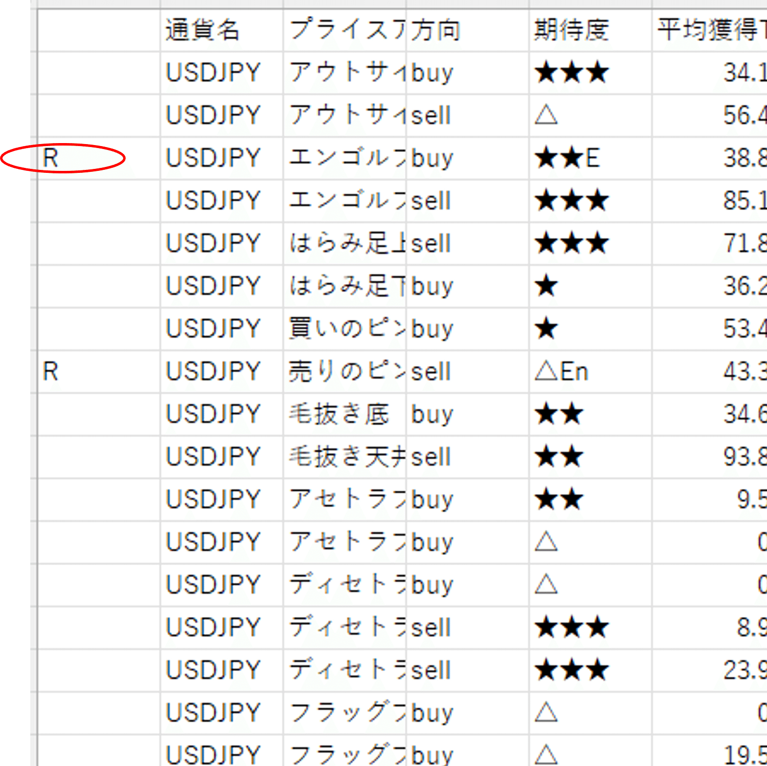Screen dimensions: 767x766
Task: Click the ディセトラ cell in the 23.9 row
Action: [x=344, y=670]
